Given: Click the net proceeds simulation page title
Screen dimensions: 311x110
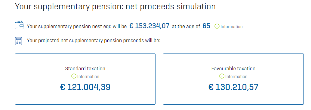Looking at the screenshot, I should [x=115, y=7].
